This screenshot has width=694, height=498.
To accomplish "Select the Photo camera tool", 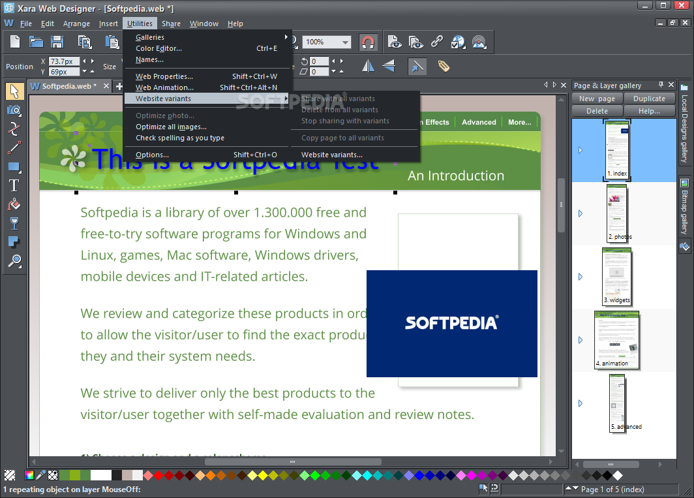I will 14,110.
